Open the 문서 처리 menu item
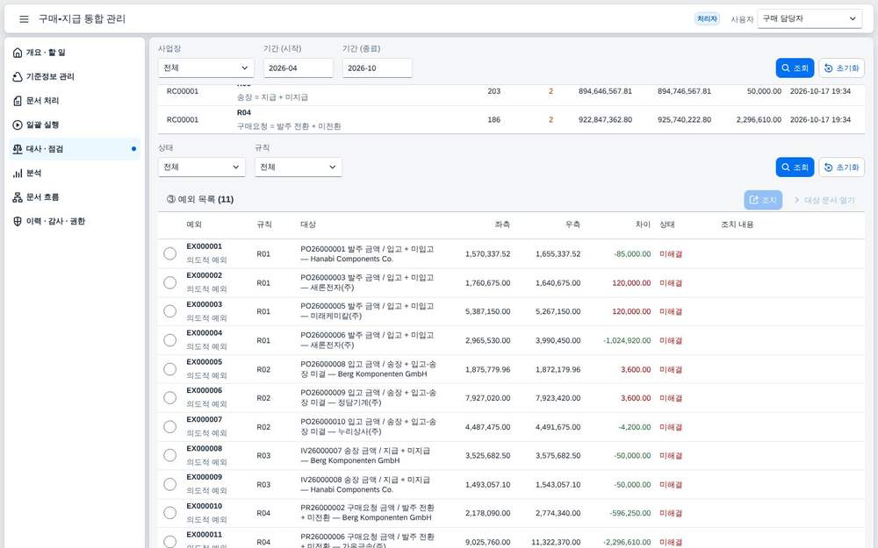The height and width of the screenshot is (548, 878). pos(75,101)
